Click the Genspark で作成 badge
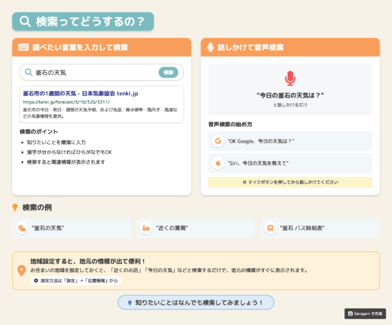392x325 pixels. [x=365, y=313]
